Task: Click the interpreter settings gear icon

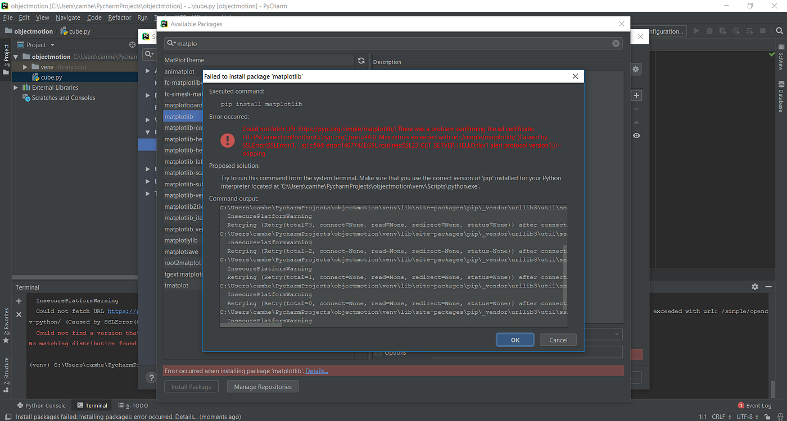Action: (636, 69)
